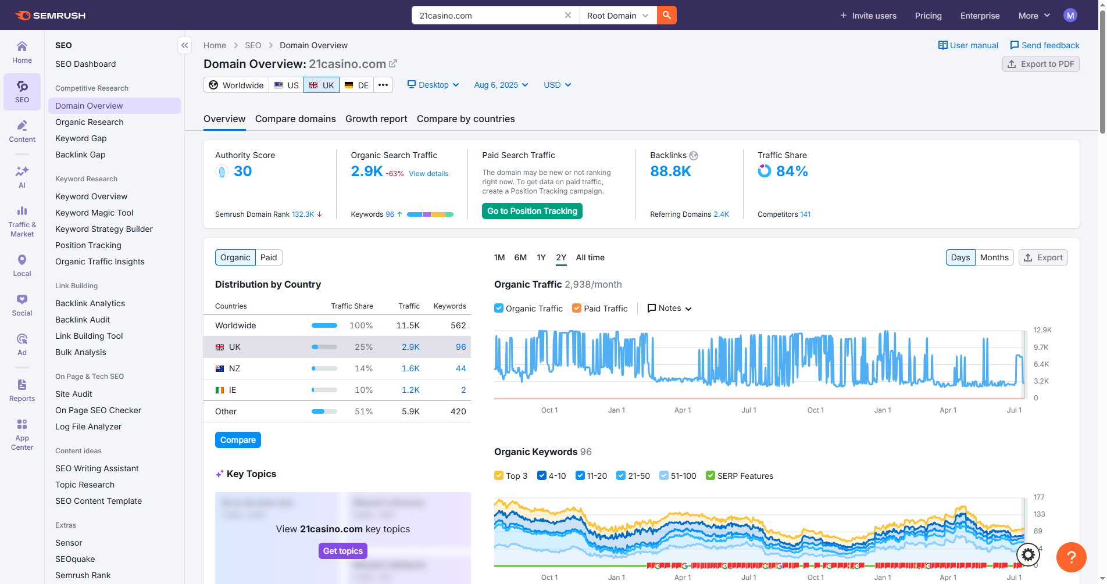
Task: Open Pricing page
Action: 928,16
